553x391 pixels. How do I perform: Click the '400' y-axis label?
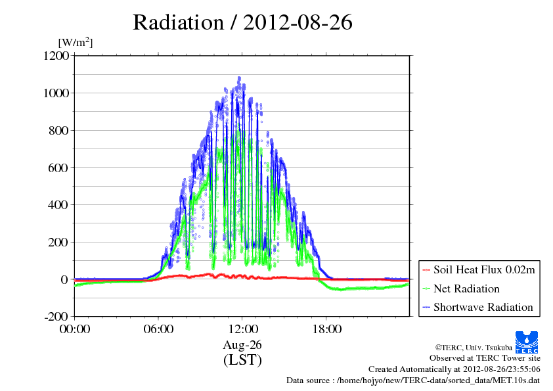point(58,205)
